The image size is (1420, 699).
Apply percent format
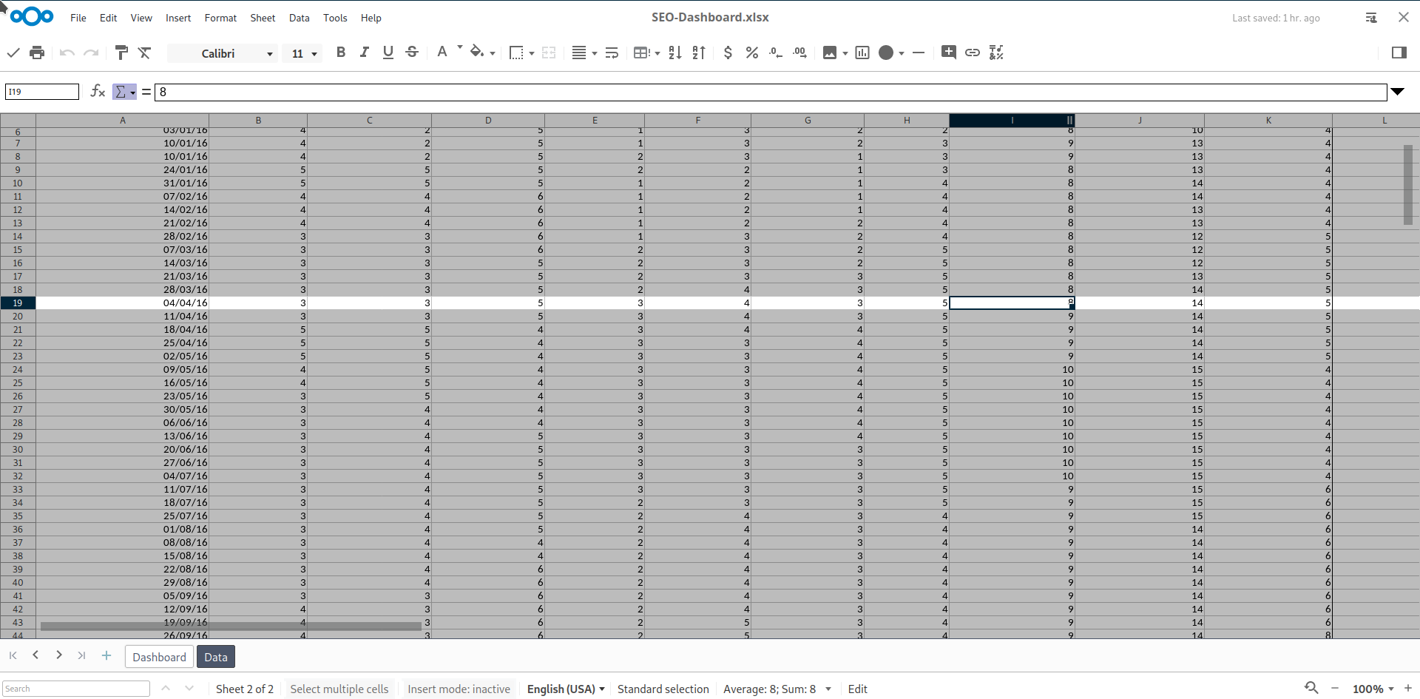point(752,53)
